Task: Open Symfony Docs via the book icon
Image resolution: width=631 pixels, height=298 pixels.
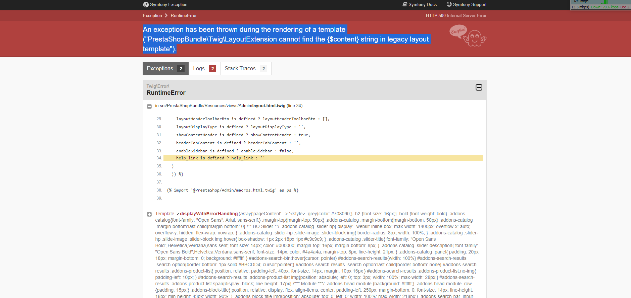Action: [405, 4]
